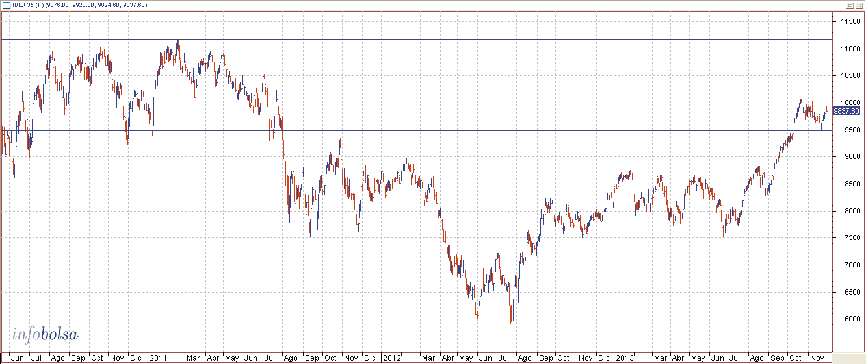Image resolution: width=866 pixels, height=364 pixels.
Task: Select the black horizontal support line at 9500
Action: pos(416,130)
